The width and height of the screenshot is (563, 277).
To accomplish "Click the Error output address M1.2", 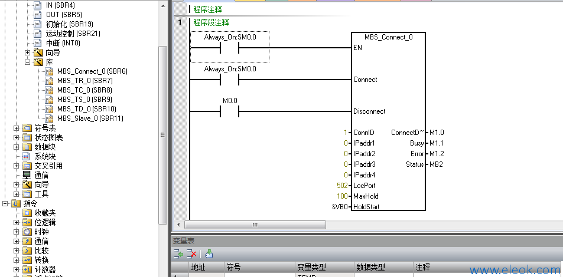I will pos(437,154).
